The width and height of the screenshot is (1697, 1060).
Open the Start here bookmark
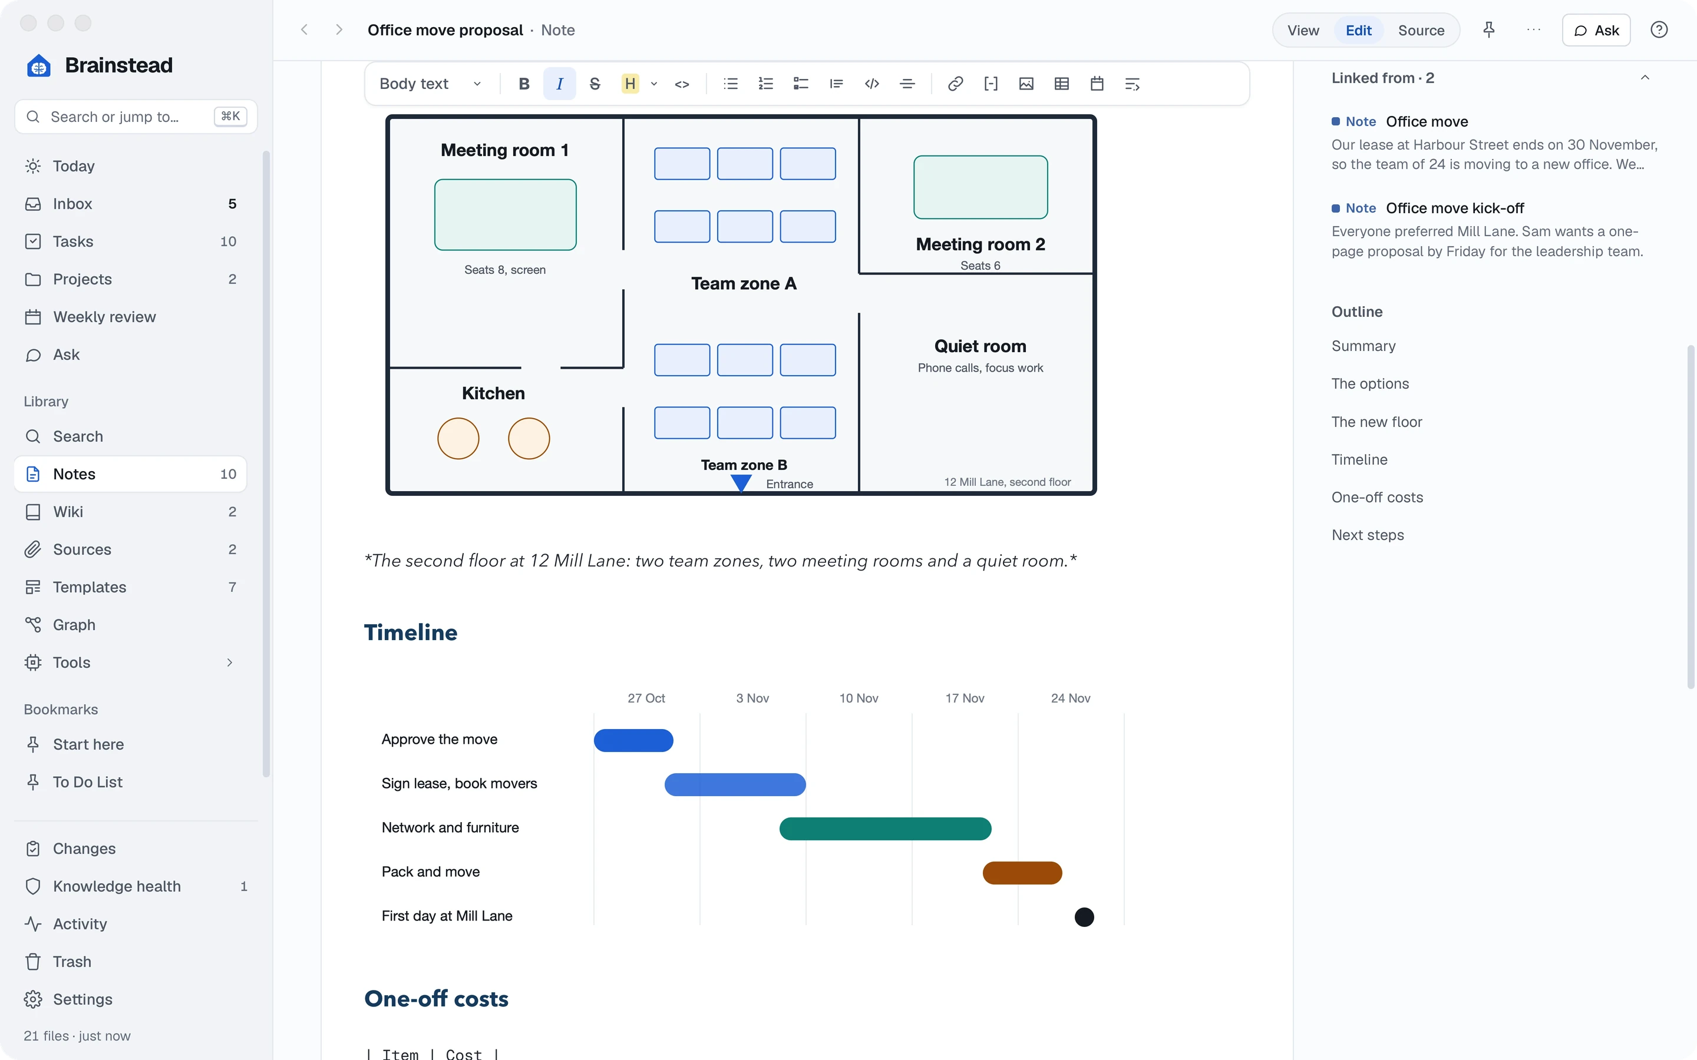point(130,744)
